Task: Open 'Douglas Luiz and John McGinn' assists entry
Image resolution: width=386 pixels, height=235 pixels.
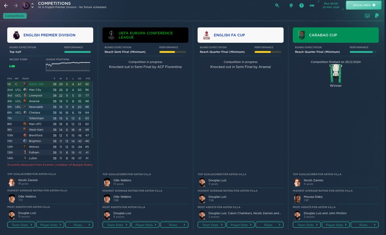Action: (x=325, y=213)
